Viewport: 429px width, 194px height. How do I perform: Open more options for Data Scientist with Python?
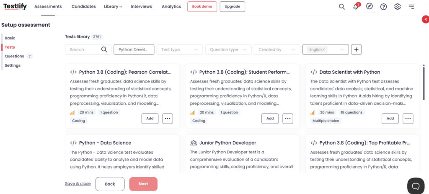(x=408, y=119)
